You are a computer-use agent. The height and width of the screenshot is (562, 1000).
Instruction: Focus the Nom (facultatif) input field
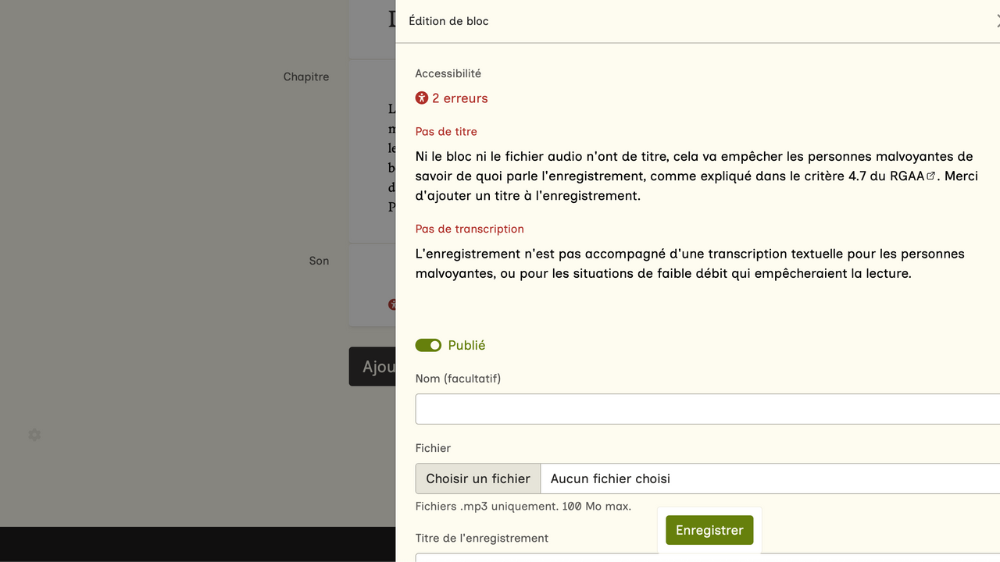[x=707, y=409]
